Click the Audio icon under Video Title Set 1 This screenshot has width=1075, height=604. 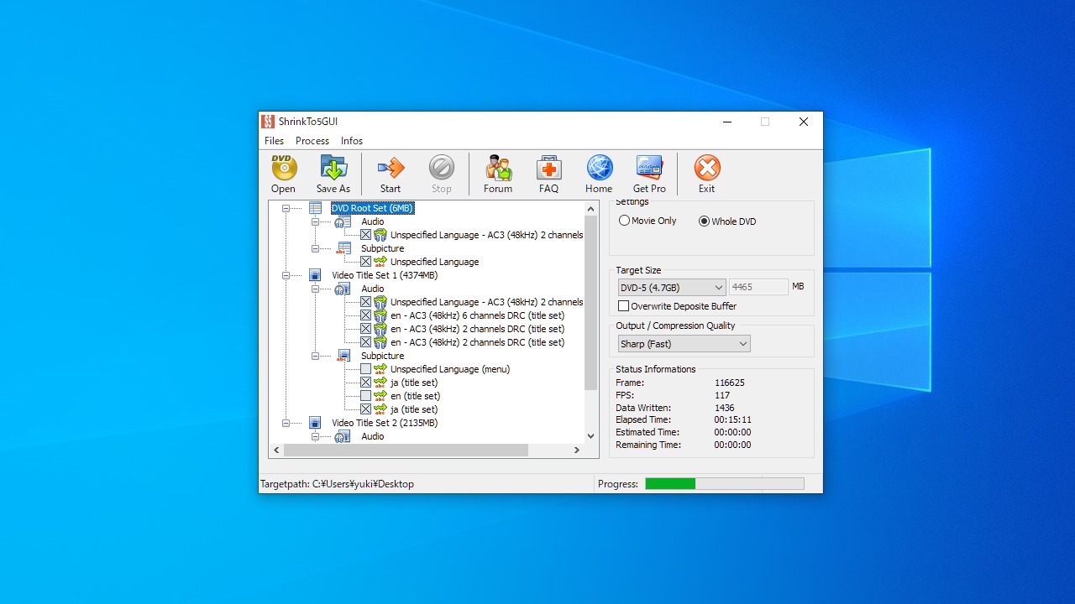343,289
